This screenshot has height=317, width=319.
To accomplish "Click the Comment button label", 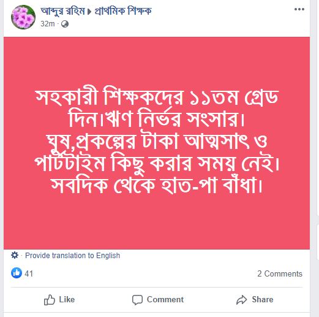I will (x=165, y=300).
